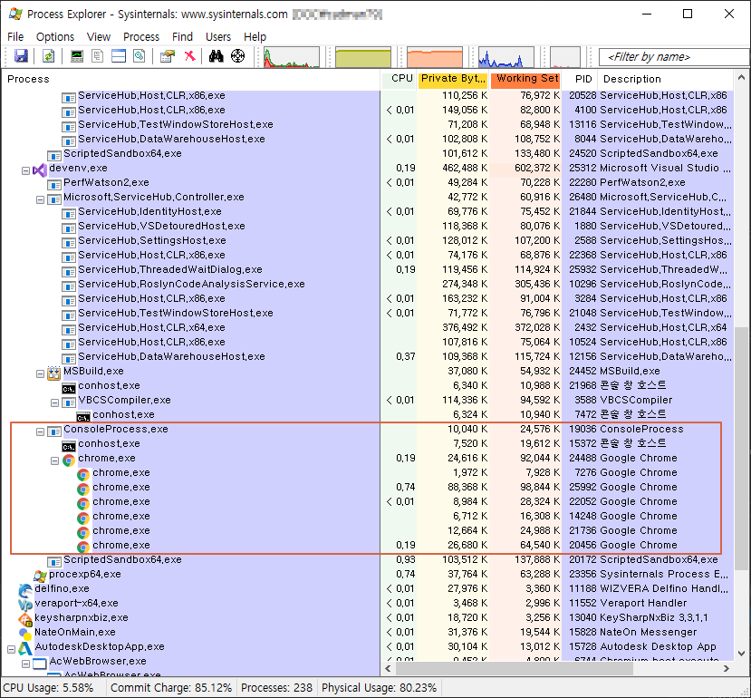Open the Options menu

[55, 37]
